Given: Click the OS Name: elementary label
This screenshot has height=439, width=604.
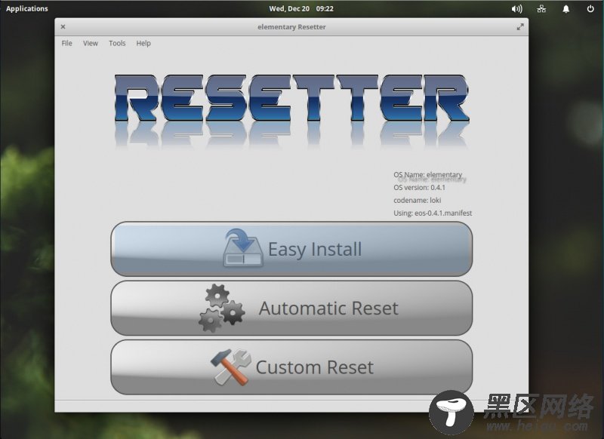Looking at the screenshot, I should click(427, 174).
